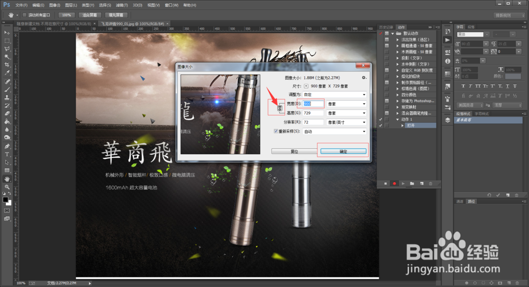Toggle Strikethrough in the Character panel

pyautogui.click(x=515, y=86)
